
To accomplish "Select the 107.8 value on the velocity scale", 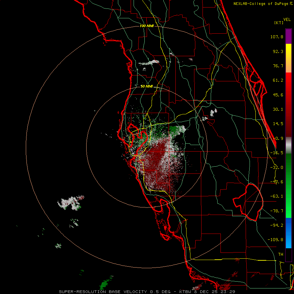I will click(277, 37).
